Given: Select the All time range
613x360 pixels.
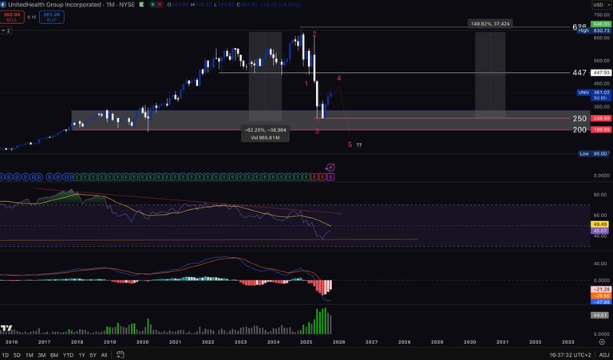Looking at the screenshot, I should tap(104, 355).
